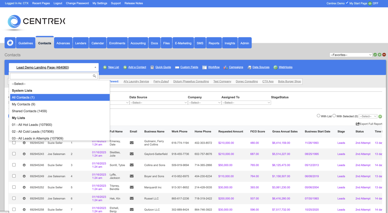Open the E-Marketing tab
The image size is (388, 213).
(x=183, y=43)
